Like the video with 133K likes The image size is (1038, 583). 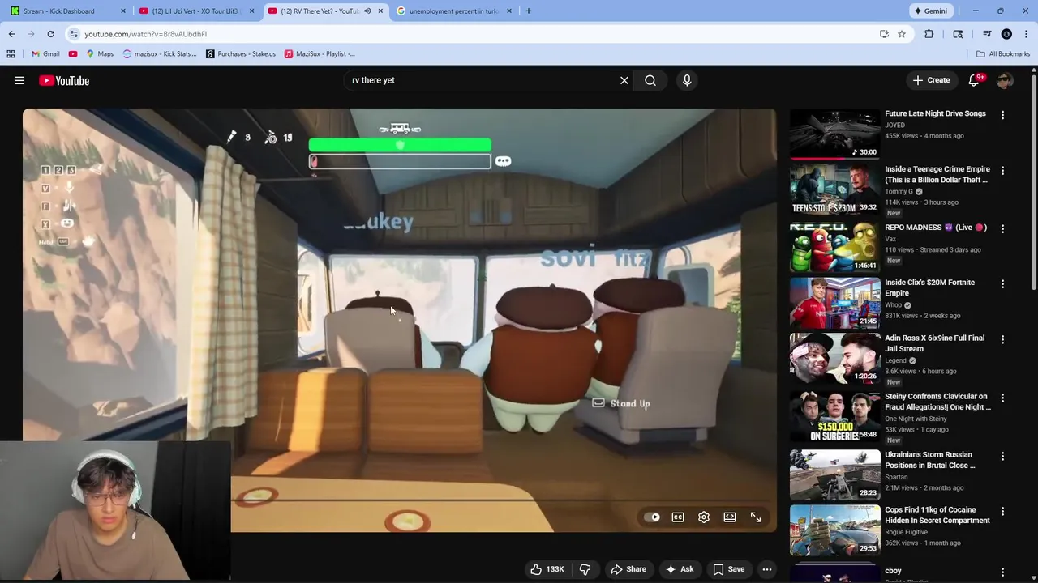coord(547,569)
